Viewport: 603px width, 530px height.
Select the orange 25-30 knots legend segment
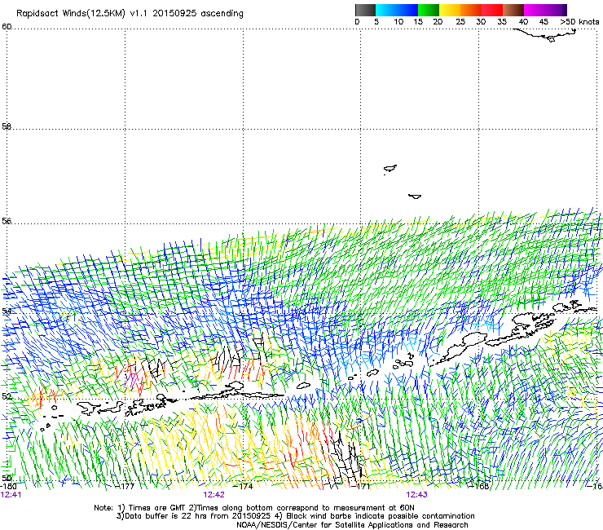click(x=471, y=10)
